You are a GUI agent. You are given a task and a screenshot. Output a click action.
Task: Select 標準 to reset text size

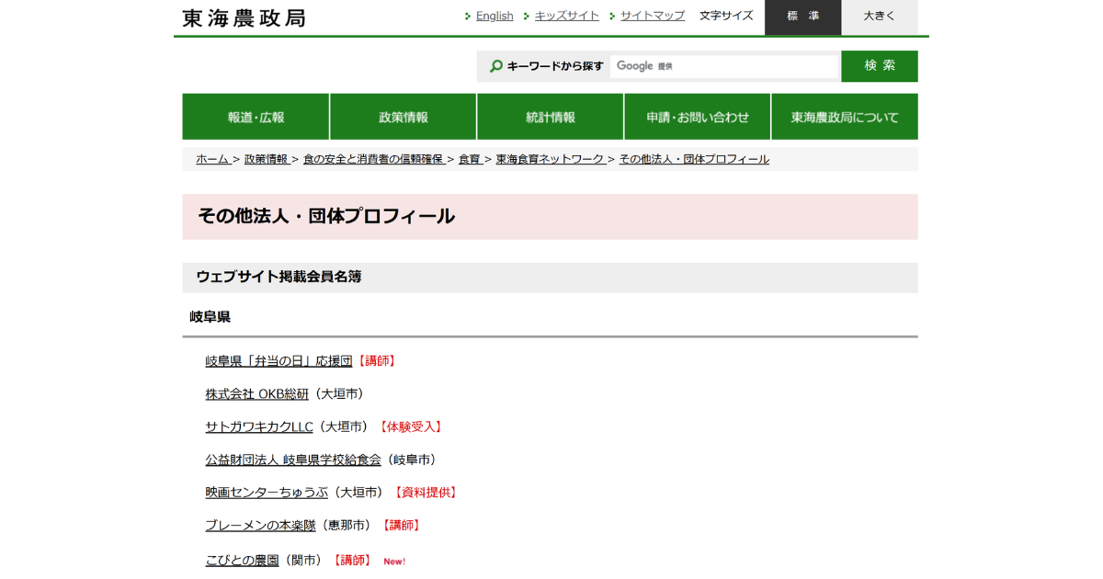coord(802,17)
